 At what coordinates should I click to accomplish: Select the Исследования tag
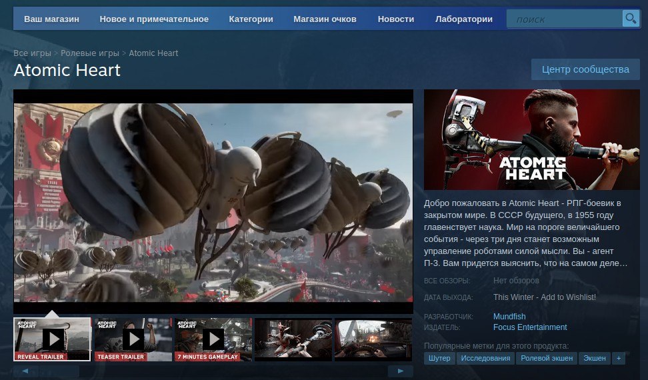pyautogui.click(x=485, y=358)
